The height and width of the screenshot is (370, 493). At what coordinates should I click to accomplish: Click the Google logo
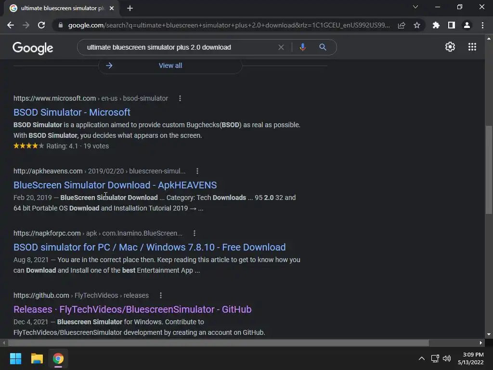[x=33, y=48]
